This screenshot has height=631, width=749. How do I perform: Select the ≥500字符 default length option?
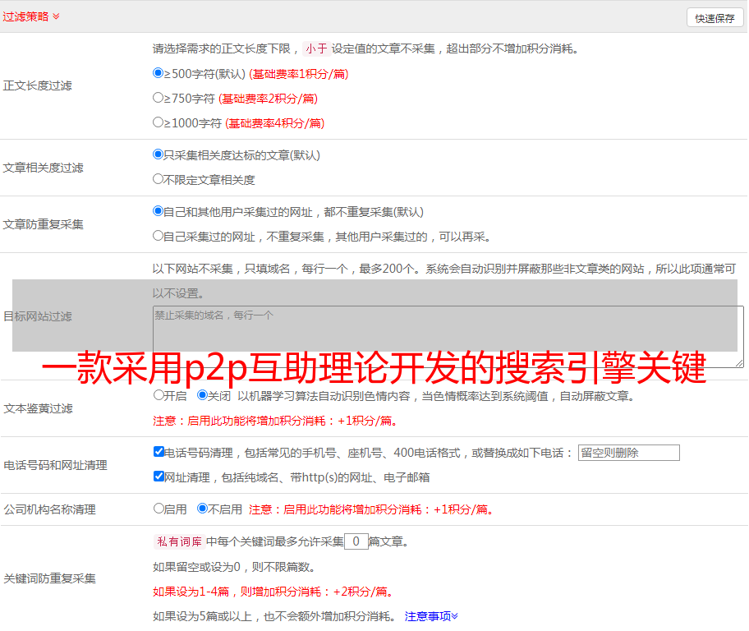[159, 73]
